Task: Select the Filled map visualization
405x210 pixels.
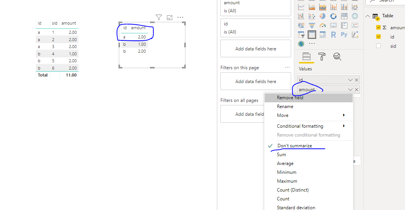Action: (x=301, y=25)
